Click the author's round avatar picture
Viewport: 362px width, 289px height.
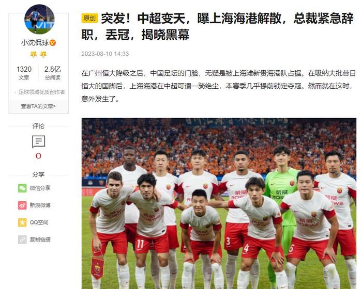coord(39,19)
